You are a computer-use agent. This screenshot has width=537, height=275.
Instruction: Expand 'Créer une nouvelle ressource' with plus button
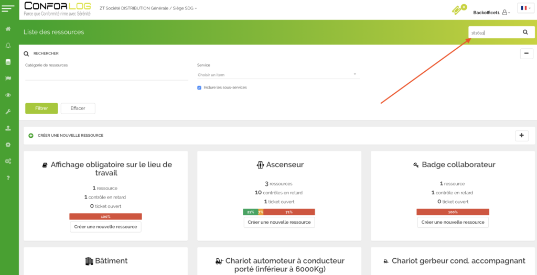[x=522, y=135]
